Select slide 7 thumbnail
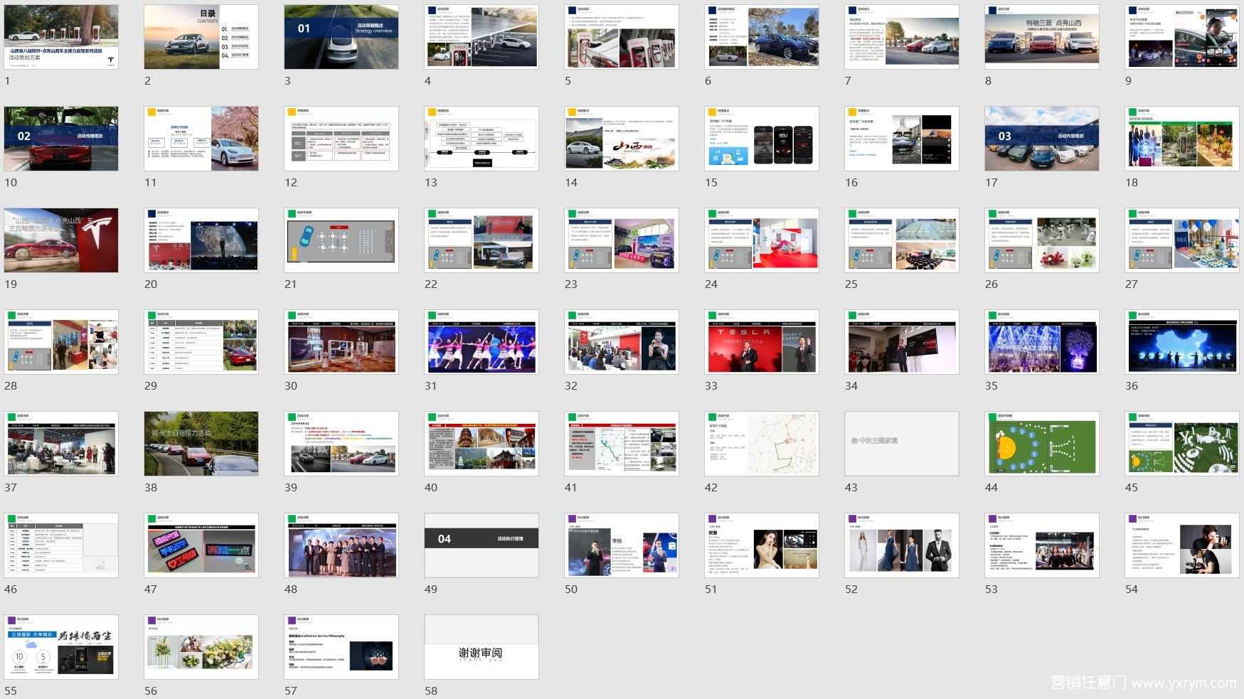Screen dimensions: 1244x699 pyautogui.click(x=902, y=37)
